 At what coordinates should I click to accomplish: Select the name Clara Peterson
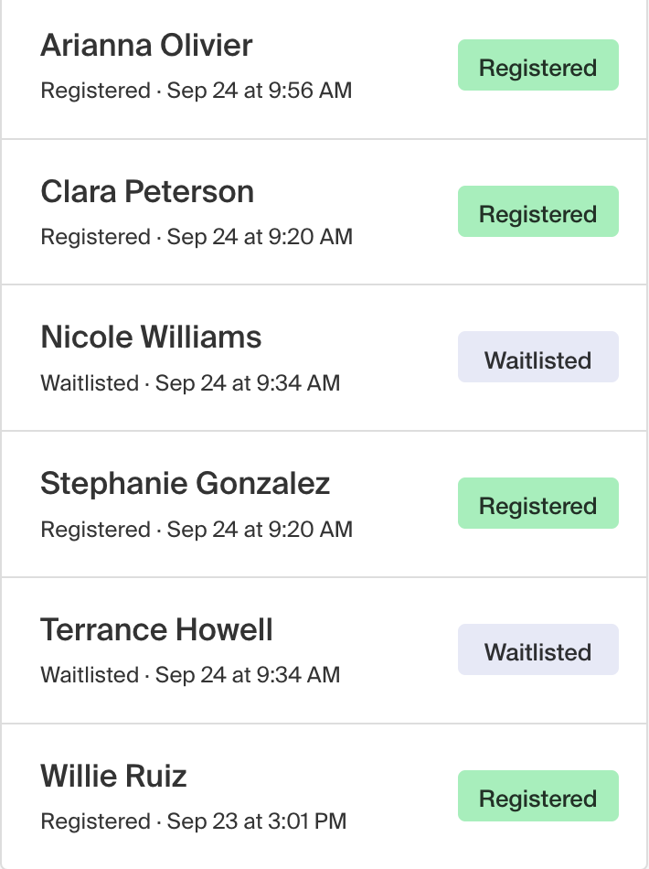click(x=147, y=192)
